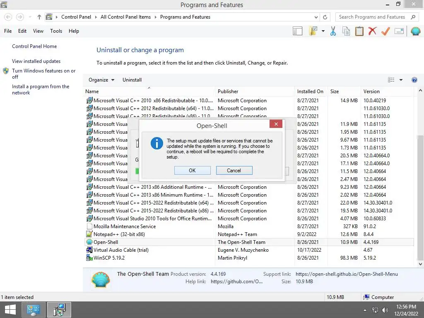This screenshot has width=424, height=318.
Task: Click OK in the Open-Shell dialog
Action: click(192, 170)
